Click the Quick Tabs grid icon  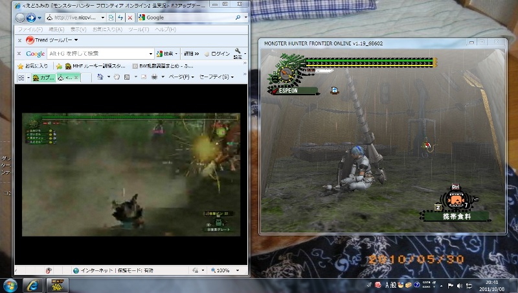tap(21, 78)
